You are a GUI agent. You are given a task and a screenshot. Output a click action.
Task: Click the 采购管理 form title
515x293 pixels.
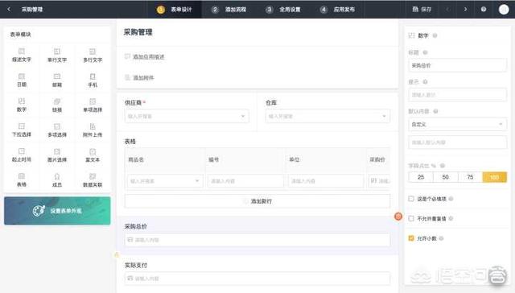tap(138, 32)
